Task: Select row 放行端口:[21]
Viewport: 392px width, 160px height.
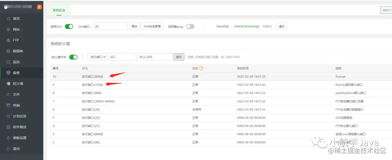Action: click(x=221, y=126)
